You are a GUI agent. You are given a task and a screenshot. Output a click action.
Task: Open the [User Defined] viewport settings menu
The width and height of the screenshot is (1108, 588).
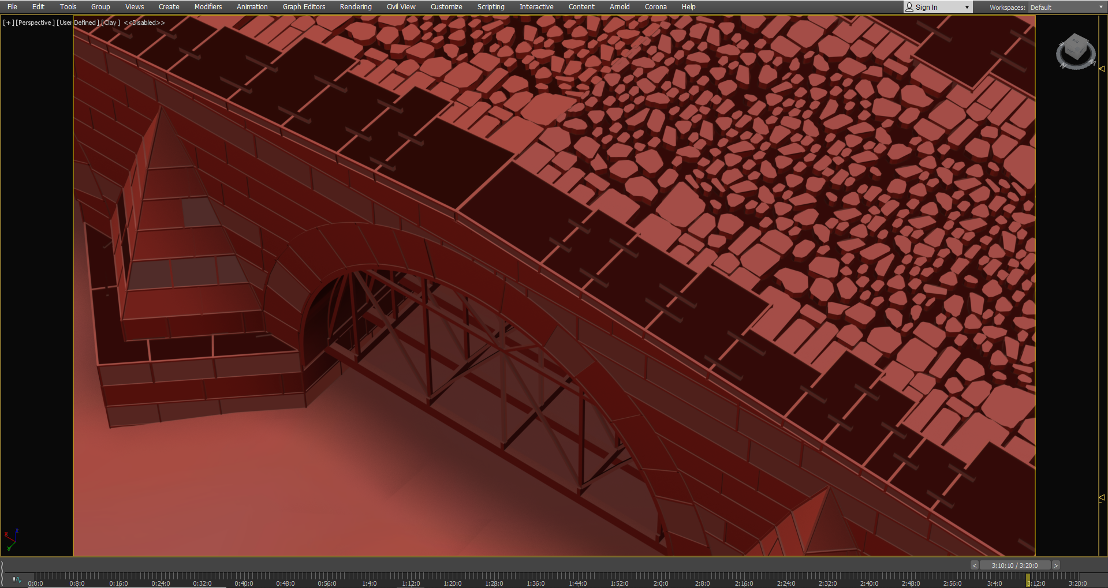click(78, 23)
